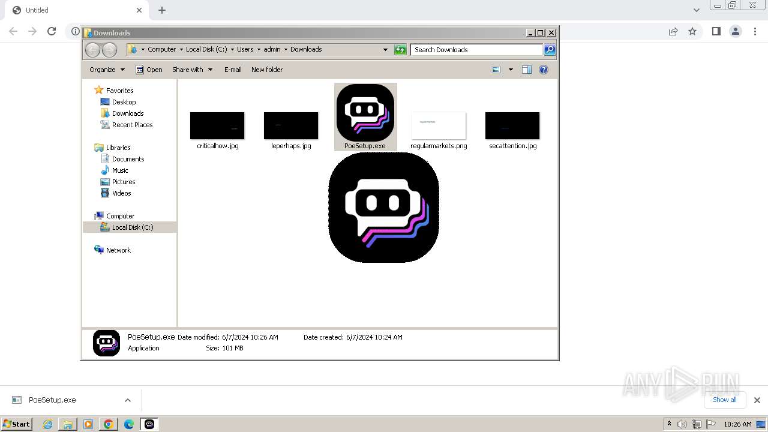Screen dimensions: 768x432
Task: Click the volume speaker tray icon
Action: click(682, 424)
